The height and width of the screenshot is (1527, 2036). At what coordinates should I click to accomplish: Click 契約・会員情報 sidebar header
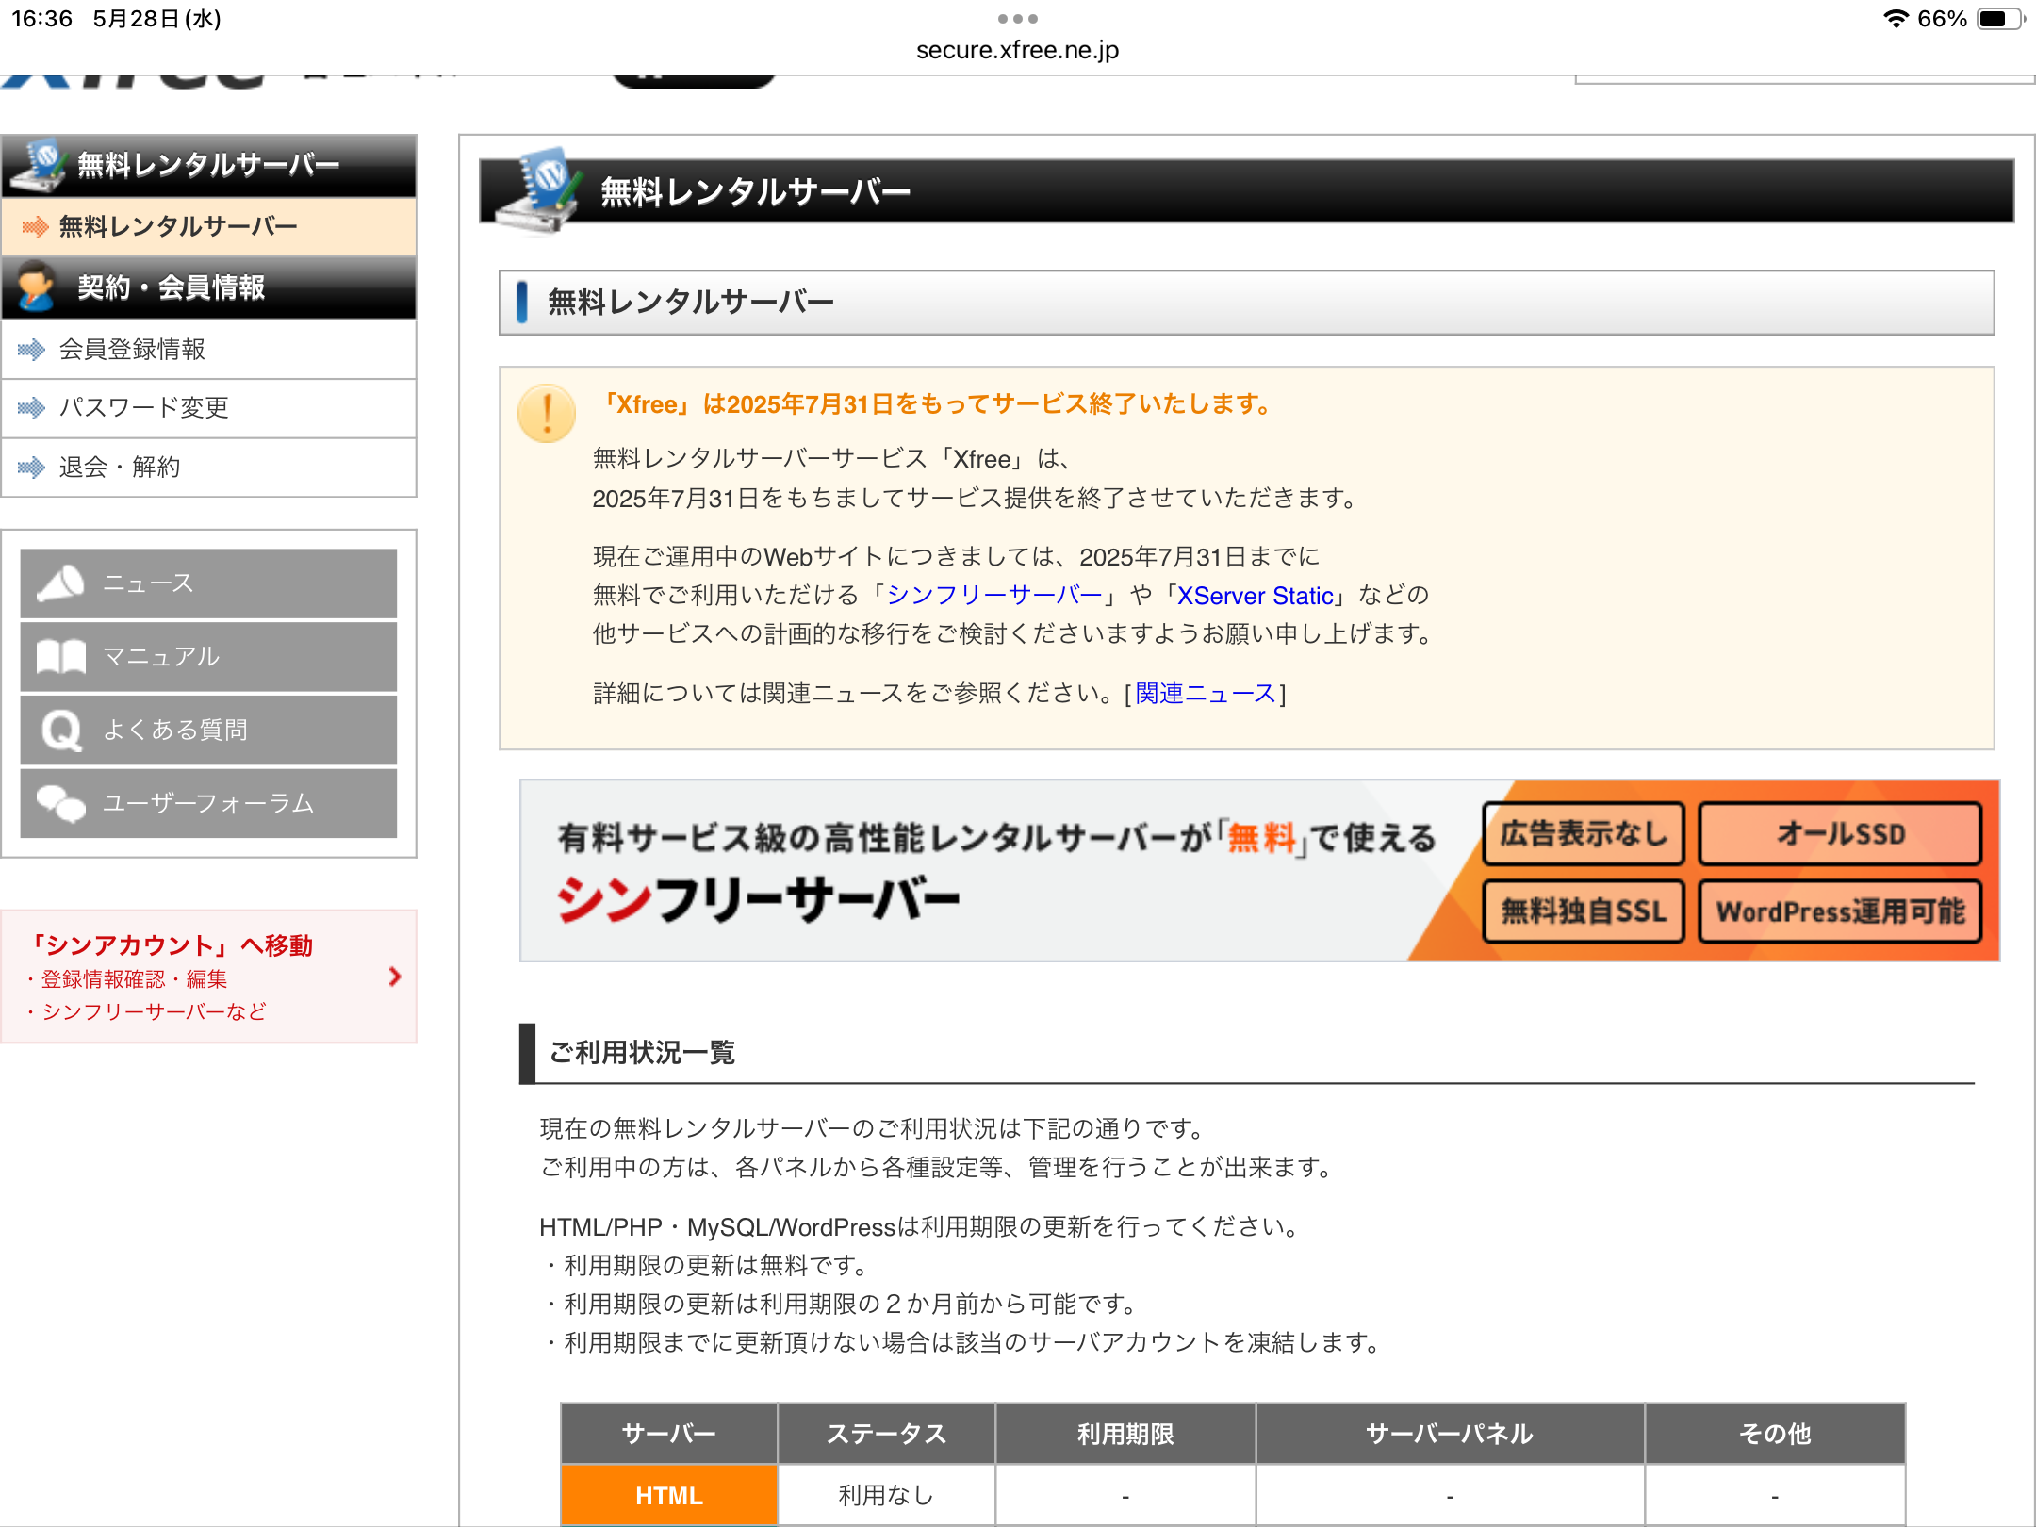point(208,287)
